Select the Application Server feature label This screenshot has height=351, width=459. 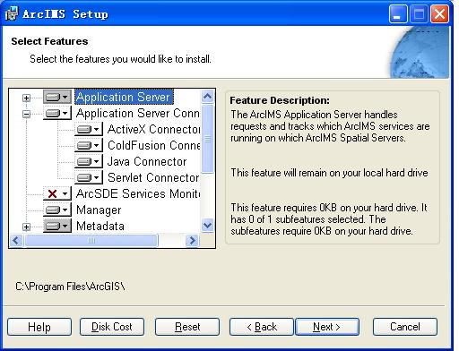coord(124,97)
